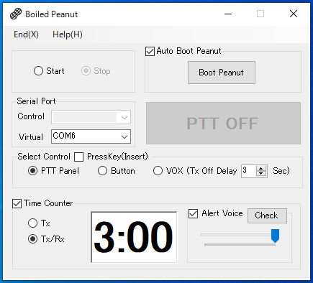The height and width of the screenshot is (283, 313).
Task: Disable the Time Counter checkbox
Action: click(17, 204)
